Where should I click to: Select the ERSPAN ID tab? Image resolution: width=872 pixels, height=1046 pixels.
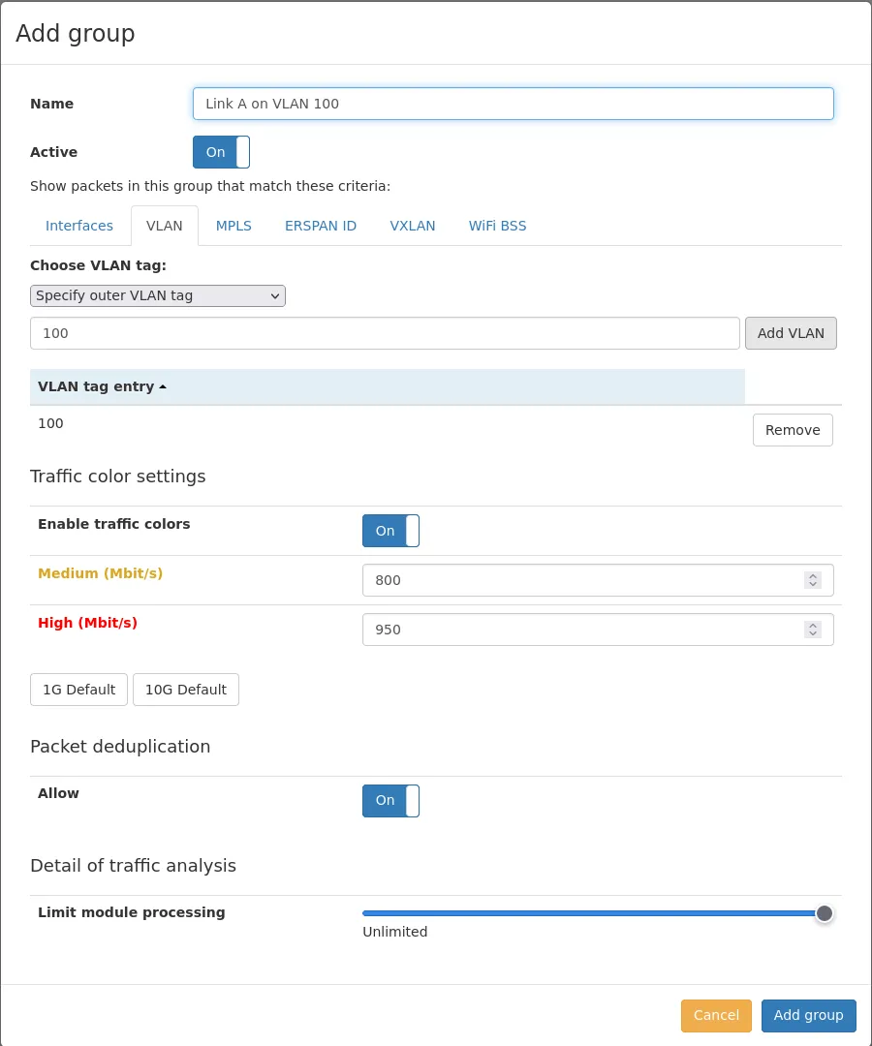(x=321, y=226)
